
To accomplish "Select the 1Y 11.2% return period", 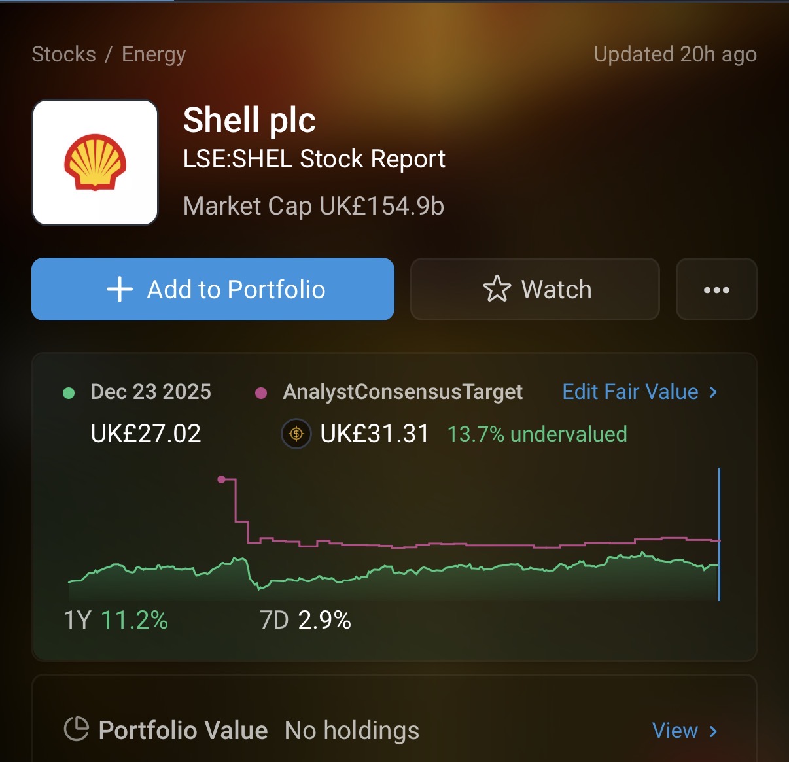I will [116, 620].
